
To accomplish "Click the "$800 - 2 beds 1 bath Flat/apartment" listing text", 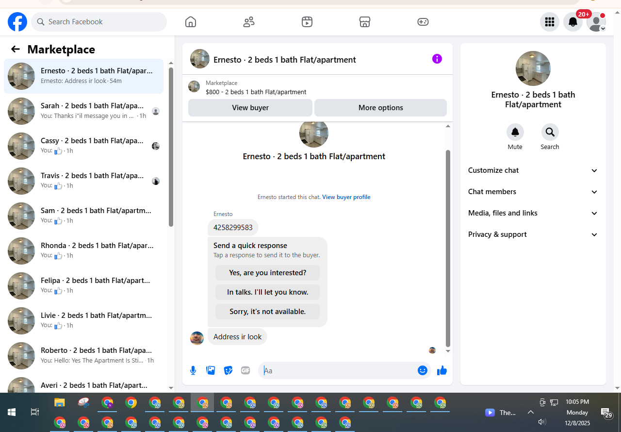I will coord(256,92).
